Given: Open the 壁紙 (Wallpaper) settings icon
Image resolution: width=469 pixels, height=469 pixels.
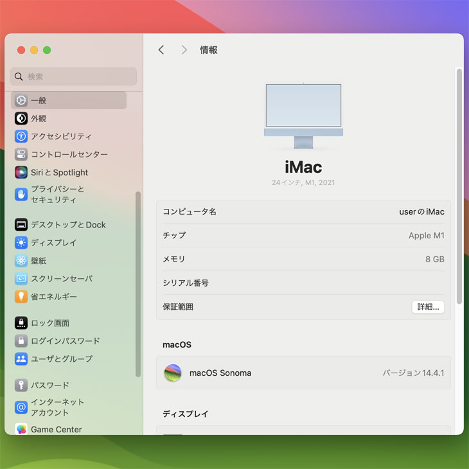Looking at the screenshot, I should [x=21, y=261].
